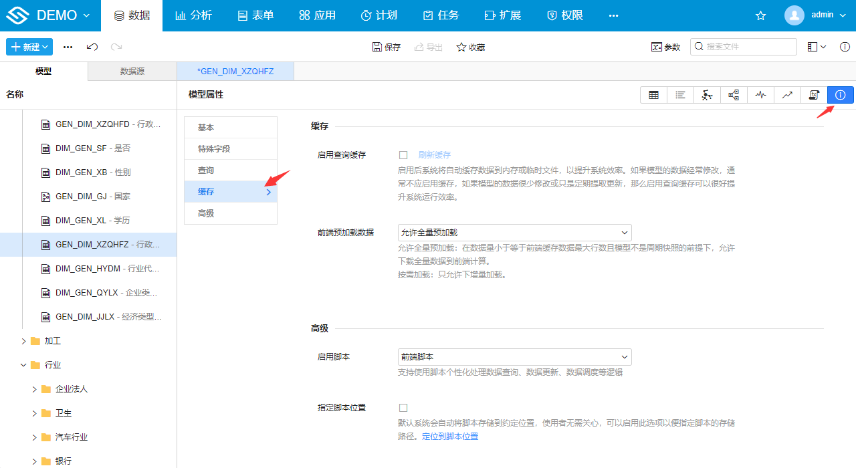Click the star icon beside admin avatar
Viewport: 856px width, 468px height.
[760, 15]
